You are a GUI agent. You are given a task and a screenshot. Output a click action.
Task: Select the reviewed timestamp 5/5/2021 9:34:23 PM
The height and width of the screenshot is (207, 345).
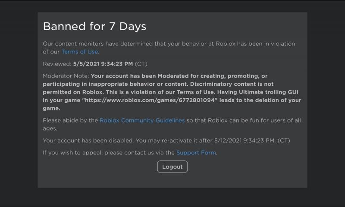[103, 64]
